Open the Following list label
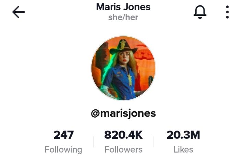Viewport: 246px width, 157px height. pos(63,149)
